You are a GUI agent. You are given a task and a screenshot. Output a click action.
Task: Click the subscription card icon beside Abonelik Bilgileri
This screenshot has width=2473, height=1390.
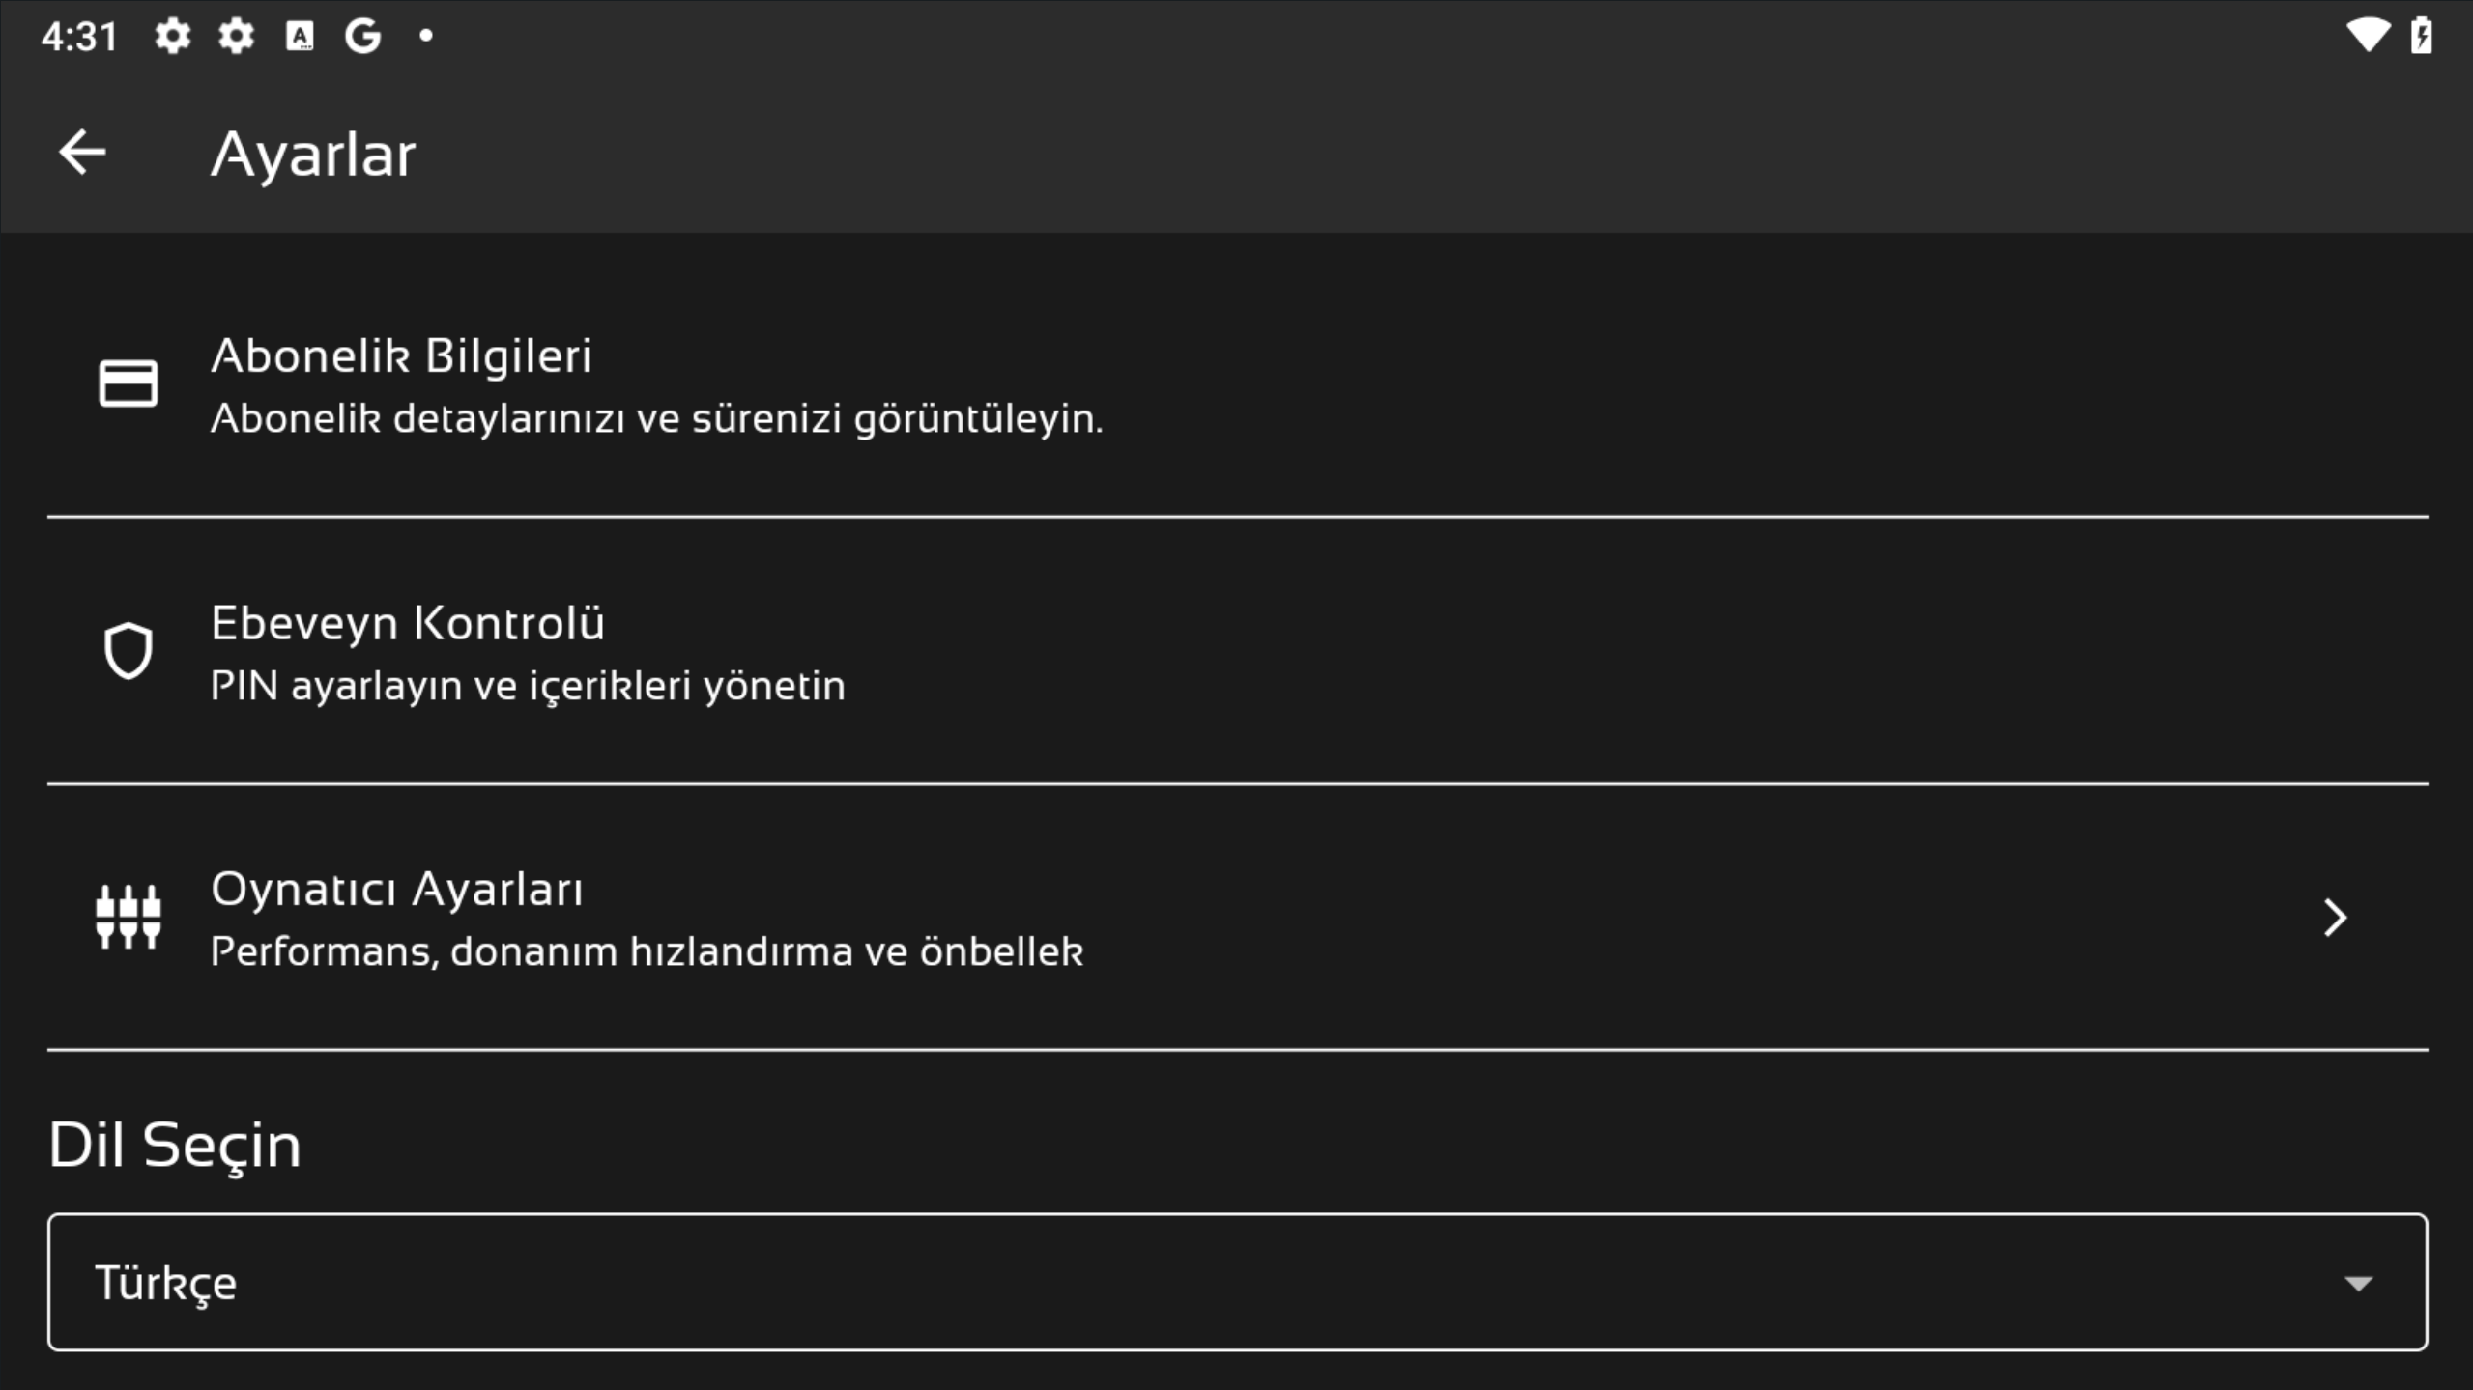129,383
